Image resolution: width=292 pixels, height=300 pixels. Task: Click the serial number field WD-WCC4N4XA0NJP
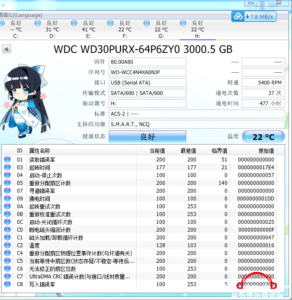[148, 72]
